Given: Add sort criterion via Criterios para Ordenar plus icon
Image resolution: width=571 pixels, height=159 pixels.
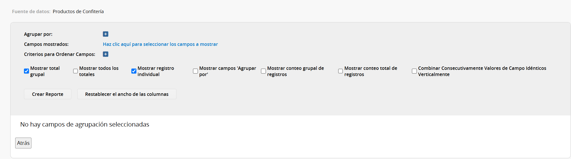Looking at the screenshot, I should (106, 54).
